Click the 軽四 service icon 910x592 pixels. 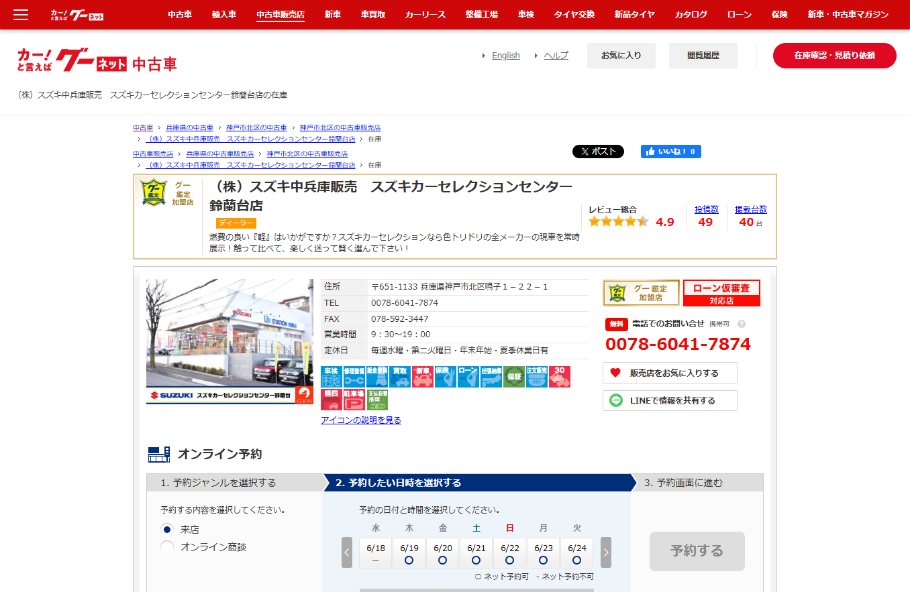(x=332, y=400)
